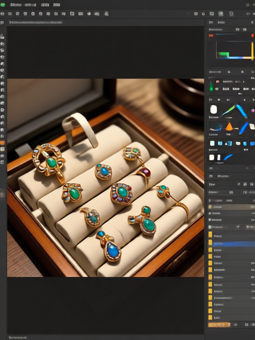Select the tan highlighted row in layers panel
This screenshot has height=340, width=255.
coord(231,207)
